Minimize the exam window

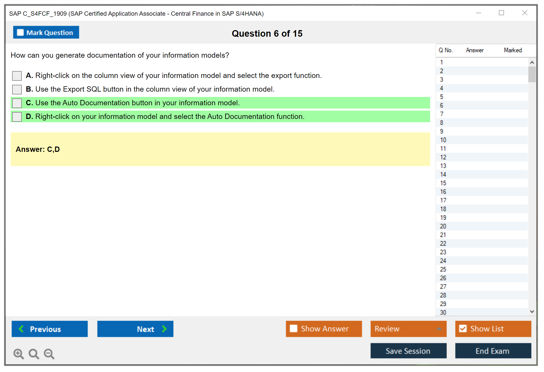[478, 13]
